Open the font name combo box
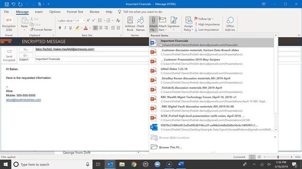Screen dimensions: 302x169 click(66, 21)
